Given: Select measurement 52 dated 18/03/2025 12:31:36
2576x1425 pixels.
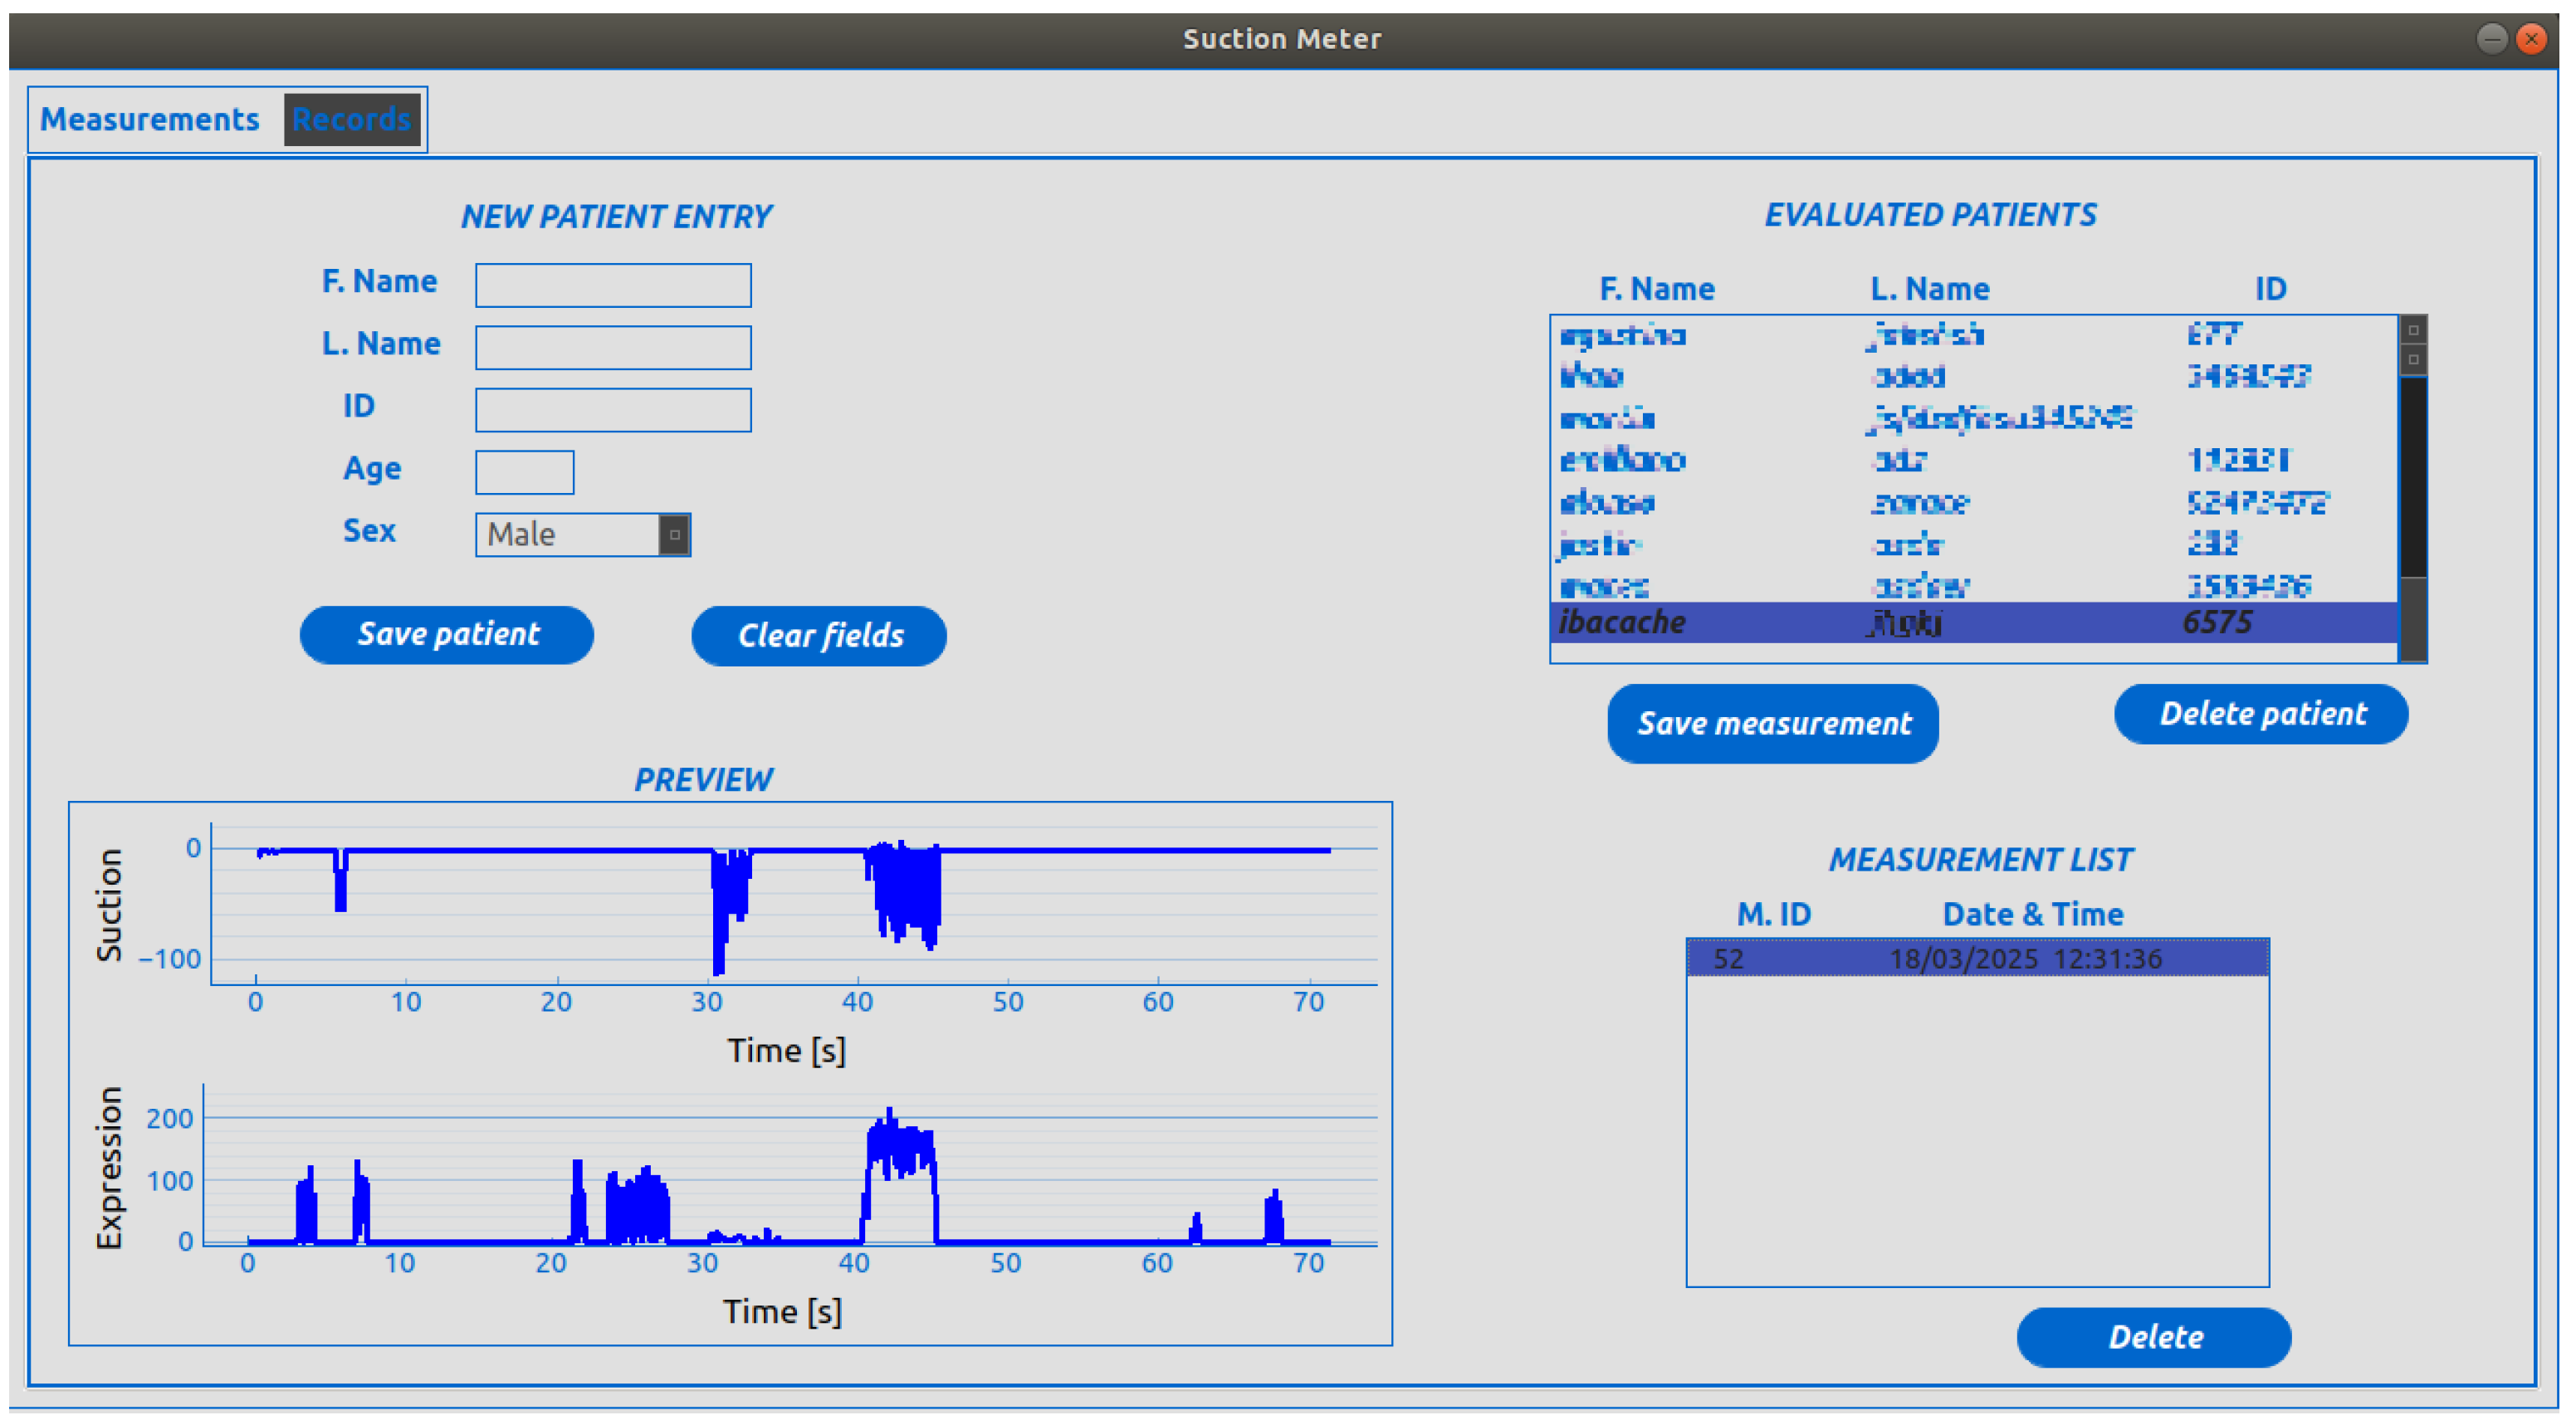Looking at the screenshot, I should click(1977, 958).
